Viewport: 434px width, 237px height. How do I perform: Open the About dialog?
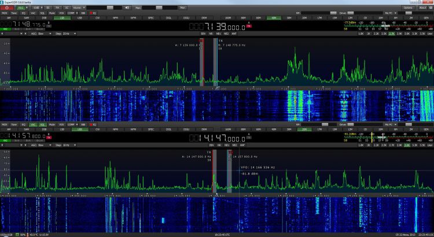tap(422, 8)
